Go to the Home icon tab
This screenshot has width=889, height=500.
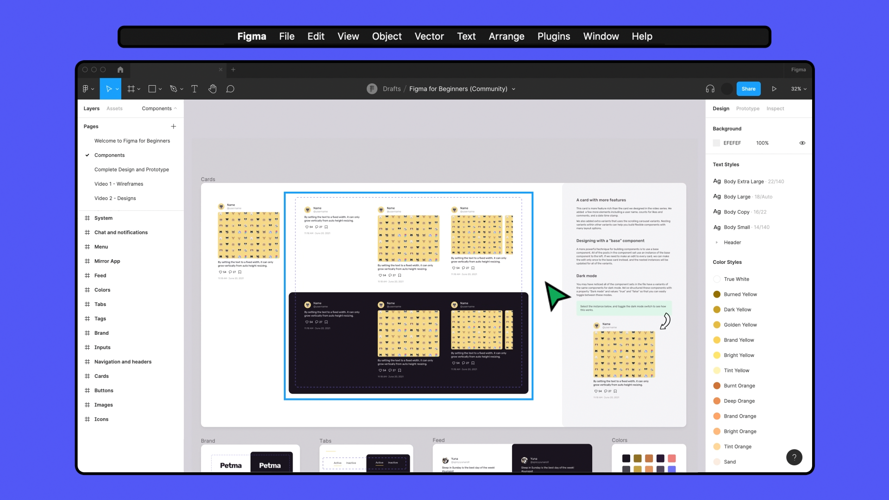(120, 69)
